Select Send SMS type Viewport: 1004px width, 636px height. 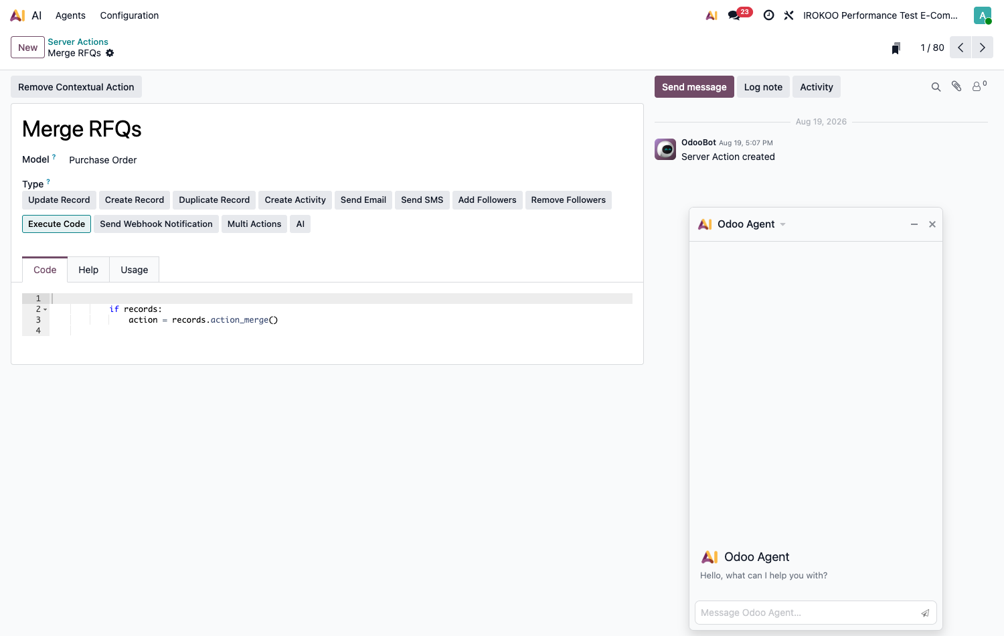coord(422,200)
